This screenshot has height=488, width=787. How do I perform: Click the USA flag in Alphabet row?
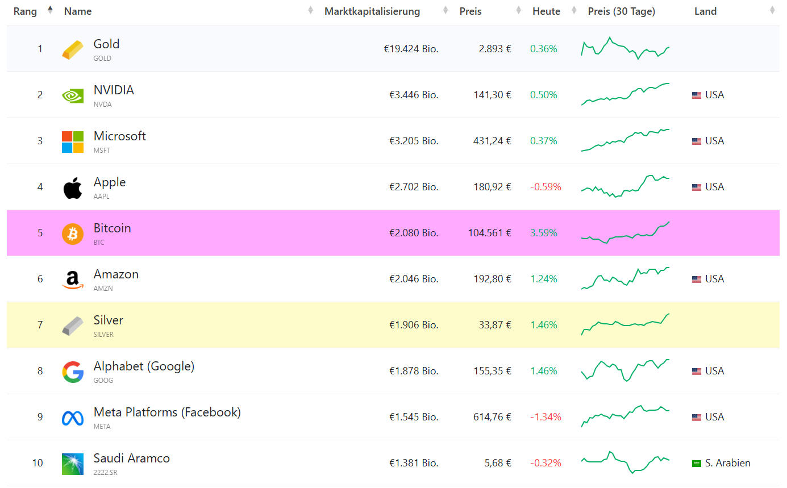[x=697, y=372]
